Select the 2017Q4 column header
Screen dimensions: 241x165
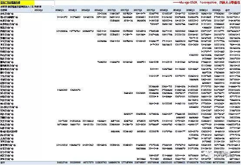point(151,10)
